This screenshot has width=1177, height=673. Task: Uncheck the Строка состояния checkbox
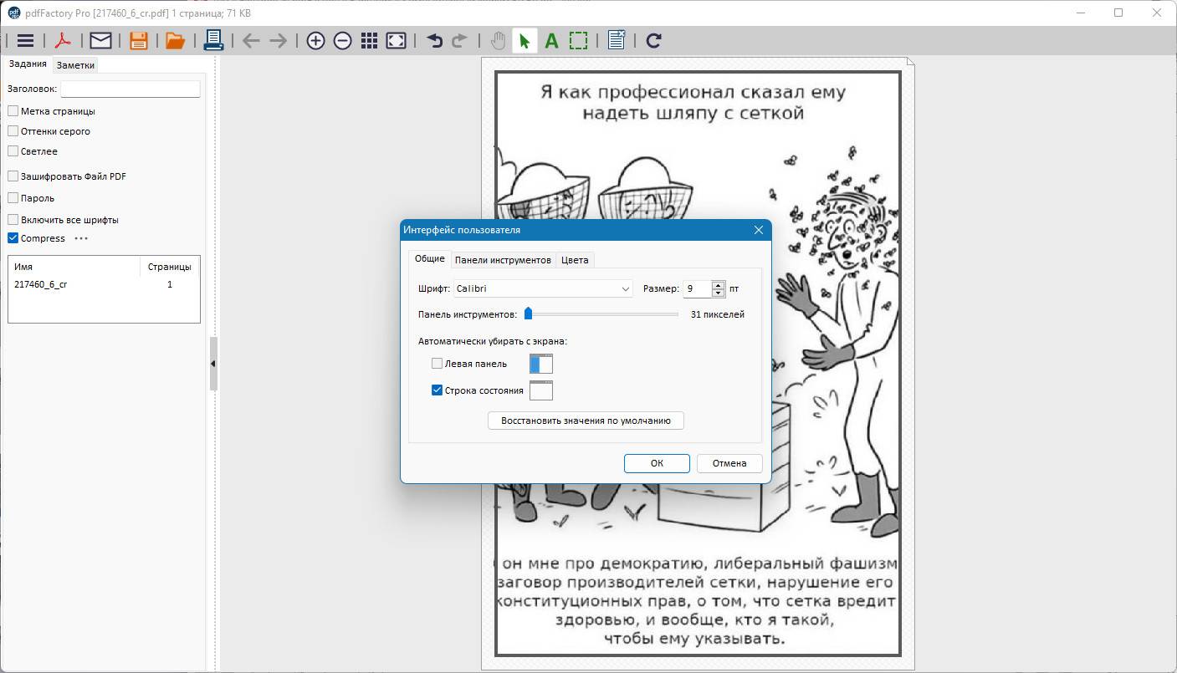coord(437,390)
